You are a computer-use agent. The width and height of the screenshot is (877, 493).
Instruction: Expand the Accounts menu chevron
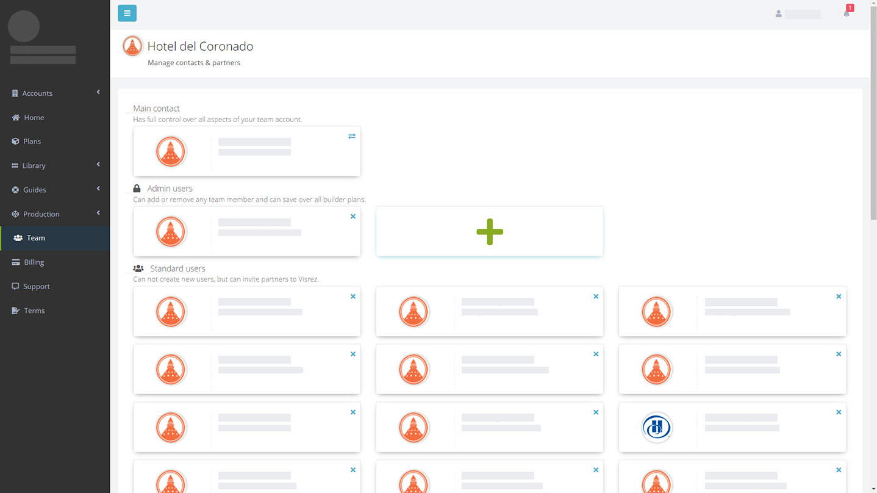pos(98,92)
